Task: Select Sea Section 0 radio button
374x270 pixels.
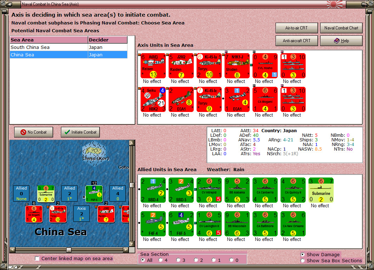Action: [x=231, y=260]
